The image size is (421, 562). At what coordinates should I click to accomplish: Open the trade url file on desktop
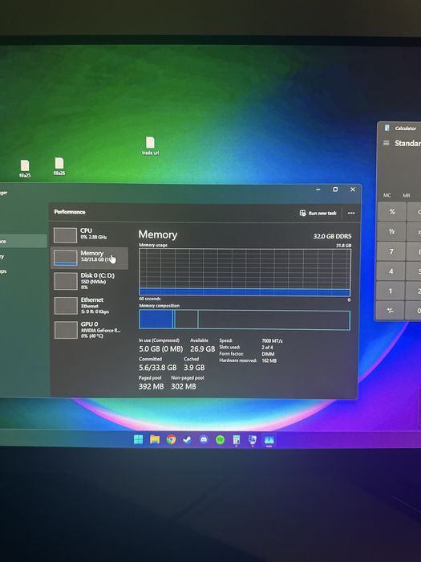[150, 145]
